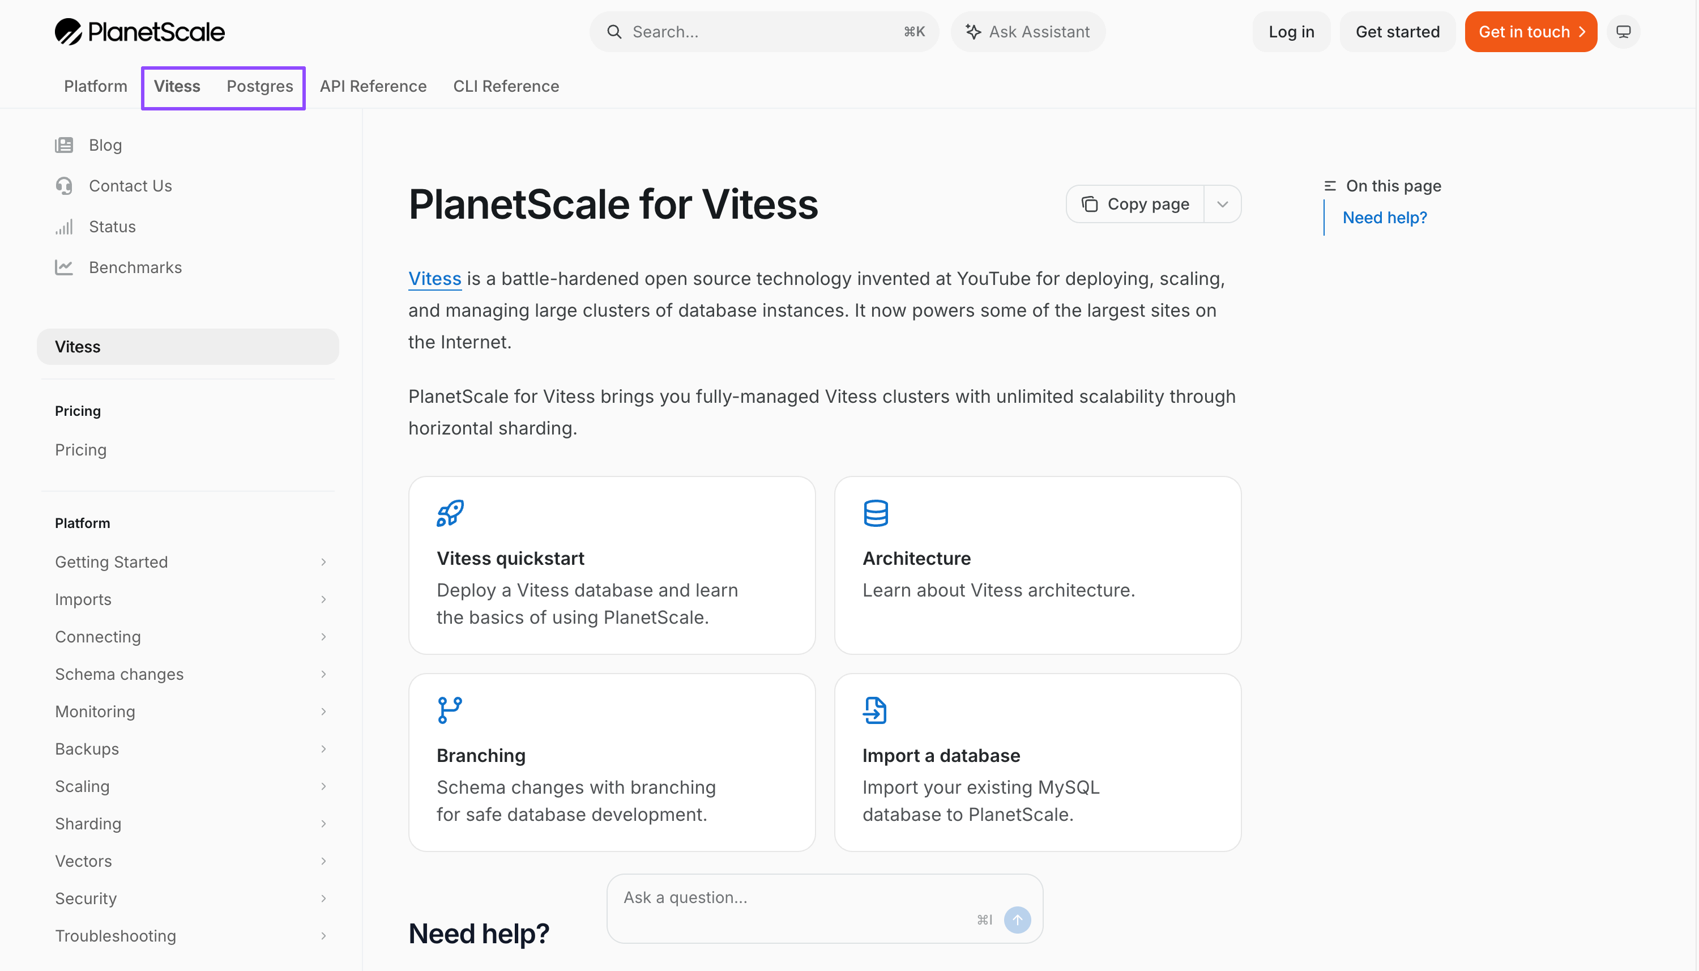This screenshot has height=971, width=1699.
Task: Click the Blog newspaper icon
Action: [x=64, y=146]
